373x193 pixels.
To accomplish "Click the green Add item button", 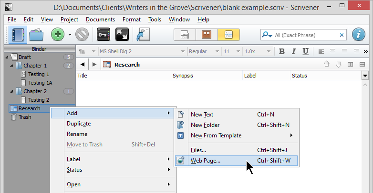I will [58, 35].
